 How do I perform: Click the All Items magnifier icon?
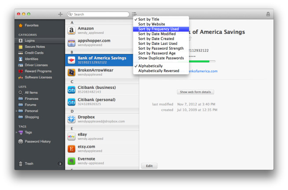pos(21,93)
